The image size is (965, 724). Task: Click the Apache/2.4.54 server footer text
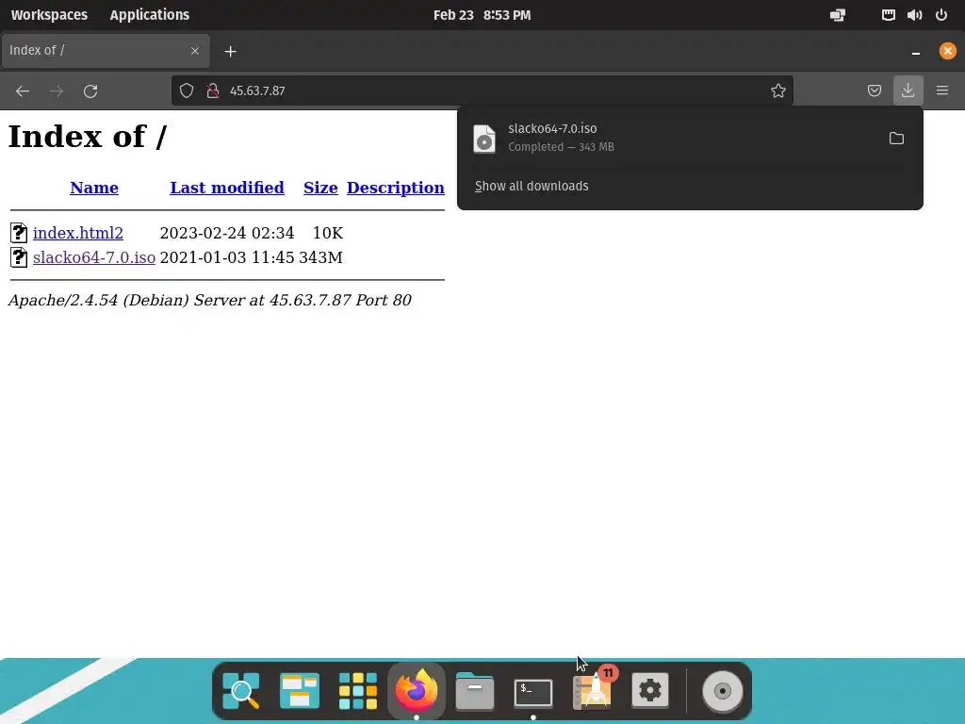(x=210, y=300)
